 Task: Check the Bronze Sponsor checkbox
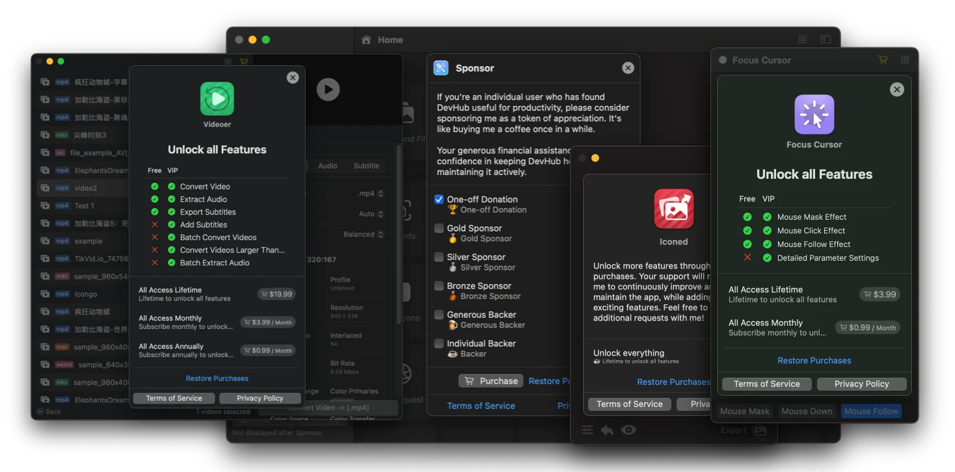[x=439, y=286]
